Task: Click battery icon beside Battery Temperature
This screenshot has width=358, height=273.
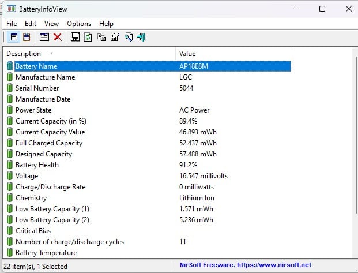Action: tap(10, 253)
